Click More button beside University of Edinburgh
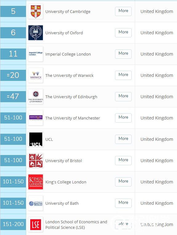 click(x=123, y=97)
